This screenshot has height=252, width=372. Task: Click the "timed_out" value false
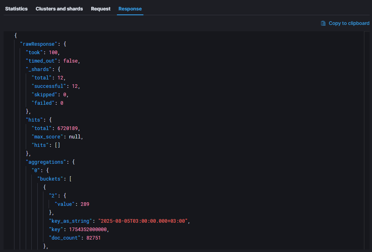[x=70, y=61]
